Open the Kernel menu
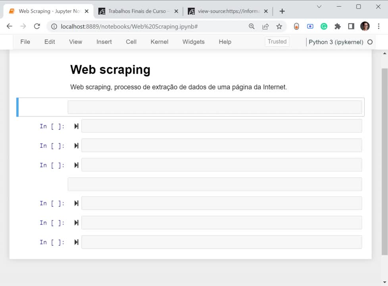This screenshot has width=388, height=286. [159, 42]
